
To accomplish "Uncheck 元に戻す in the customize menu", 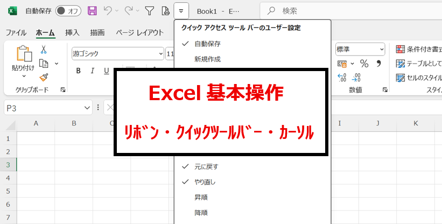I will pyautogui.click(x=206, y=166).
